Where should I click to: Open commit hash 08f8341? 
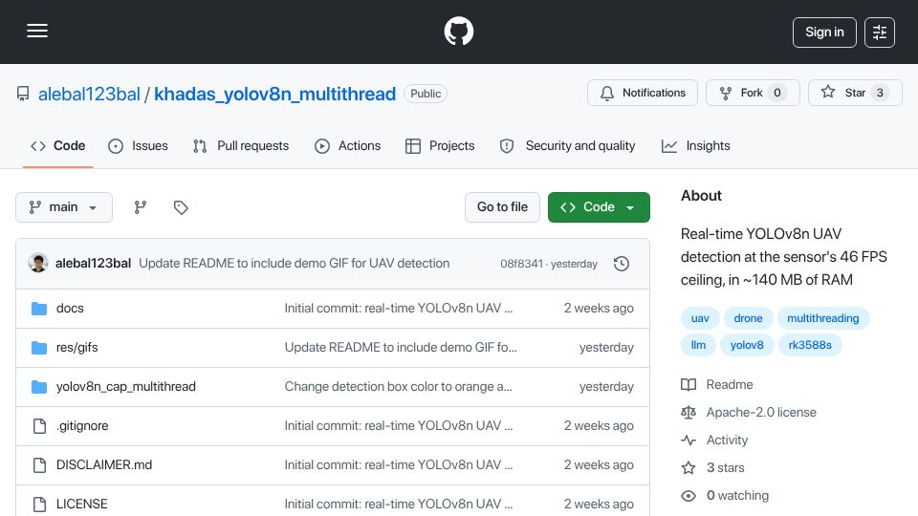(521, 264)
